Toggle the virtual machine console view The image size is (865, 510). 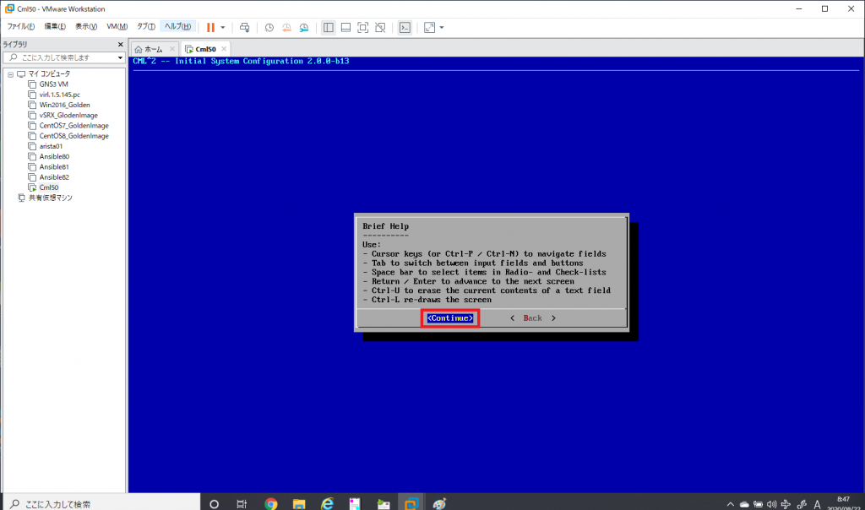(405, 27)
